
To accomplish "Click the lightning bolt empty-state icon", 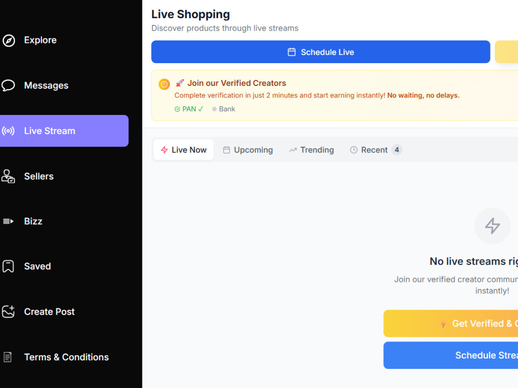I will (x=492, y=226).
